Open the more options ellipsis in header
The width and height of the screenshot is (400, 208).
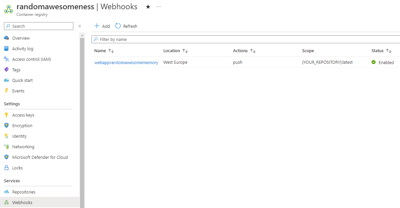coord(159,7)
